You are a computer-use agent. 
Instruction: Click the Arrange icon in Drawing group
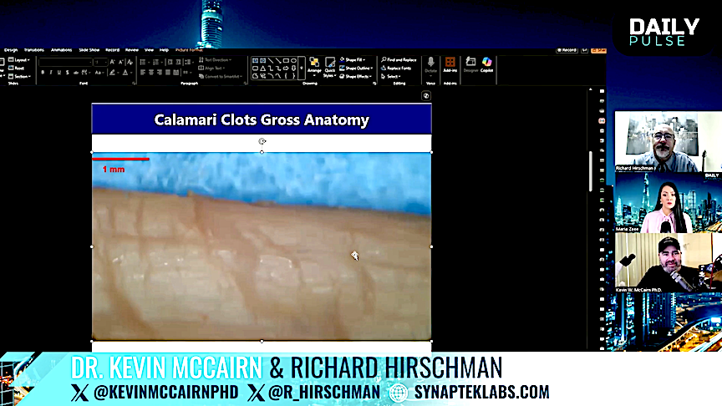click(x=313, y=65)
